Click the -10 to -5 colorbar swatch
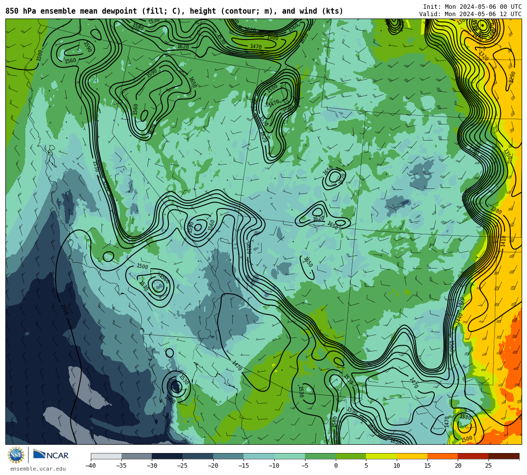The width and height of the screenshot is (527, 475). (x=290, y=456)
